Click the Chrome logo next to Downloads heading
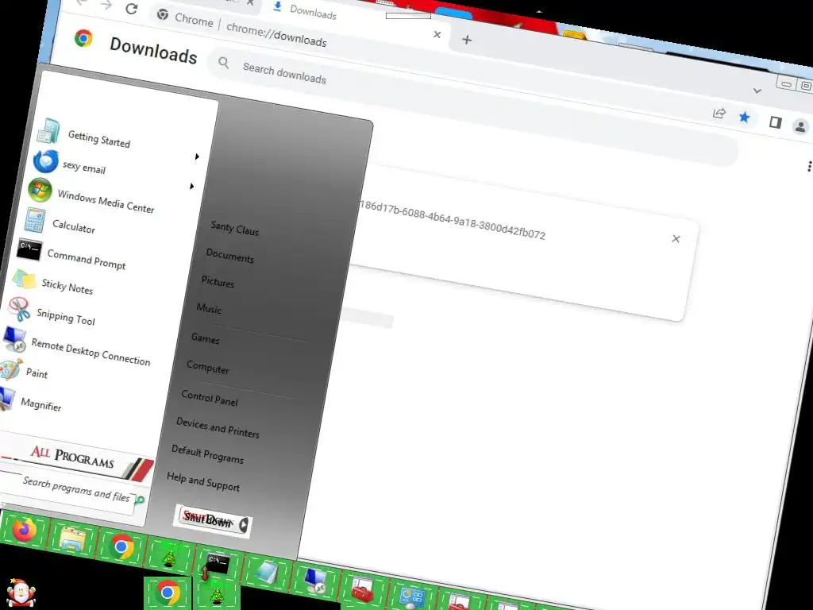Image resolution: width=813 pixels, height=610 pixels. pos(83,39)
